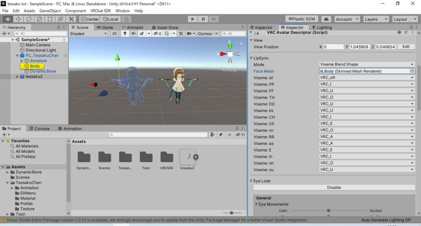Click the Play button
421x226 pixels.
(192, 19)
